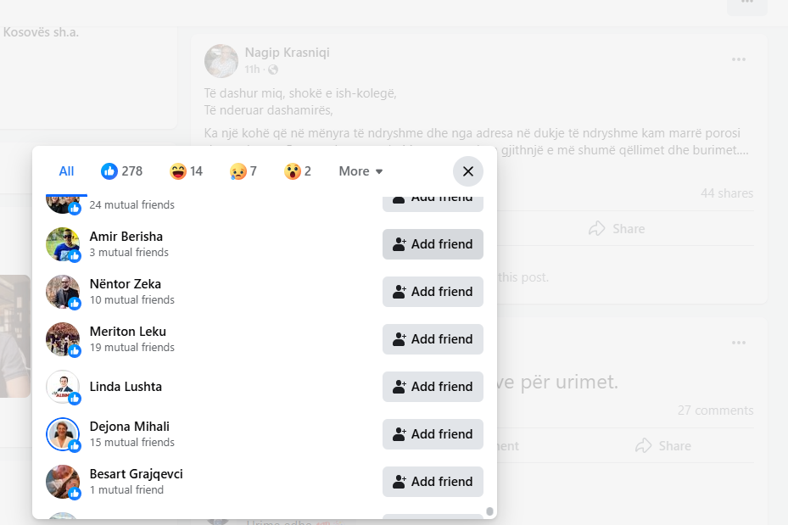Open Linda Lushta's profile name link
Viewport: 788px width, 525px height.
click(126, 387)
